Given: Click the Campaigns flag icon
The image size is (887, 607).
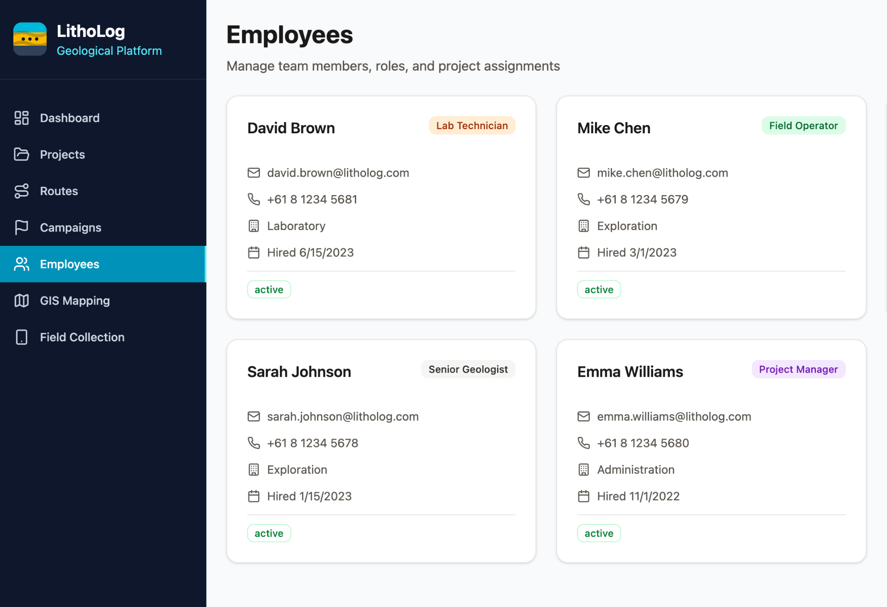Looking at the screenshot, I should (x=21, y=227).
